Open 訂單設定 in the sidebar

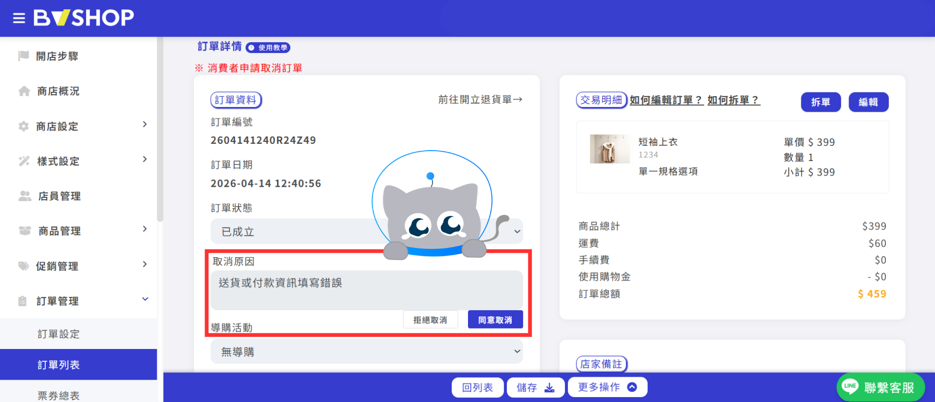pyautogui.click(x=78, y=334)
